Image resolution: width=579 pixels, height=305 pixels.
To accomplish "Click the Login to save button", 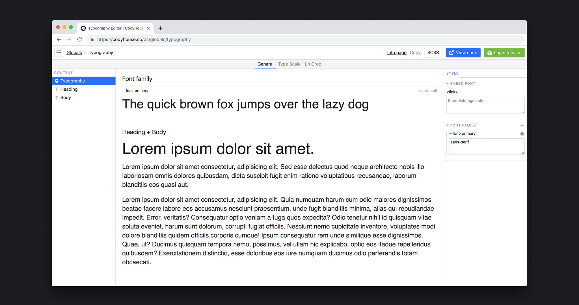I will pyautogui.click(x=504, y=53).
